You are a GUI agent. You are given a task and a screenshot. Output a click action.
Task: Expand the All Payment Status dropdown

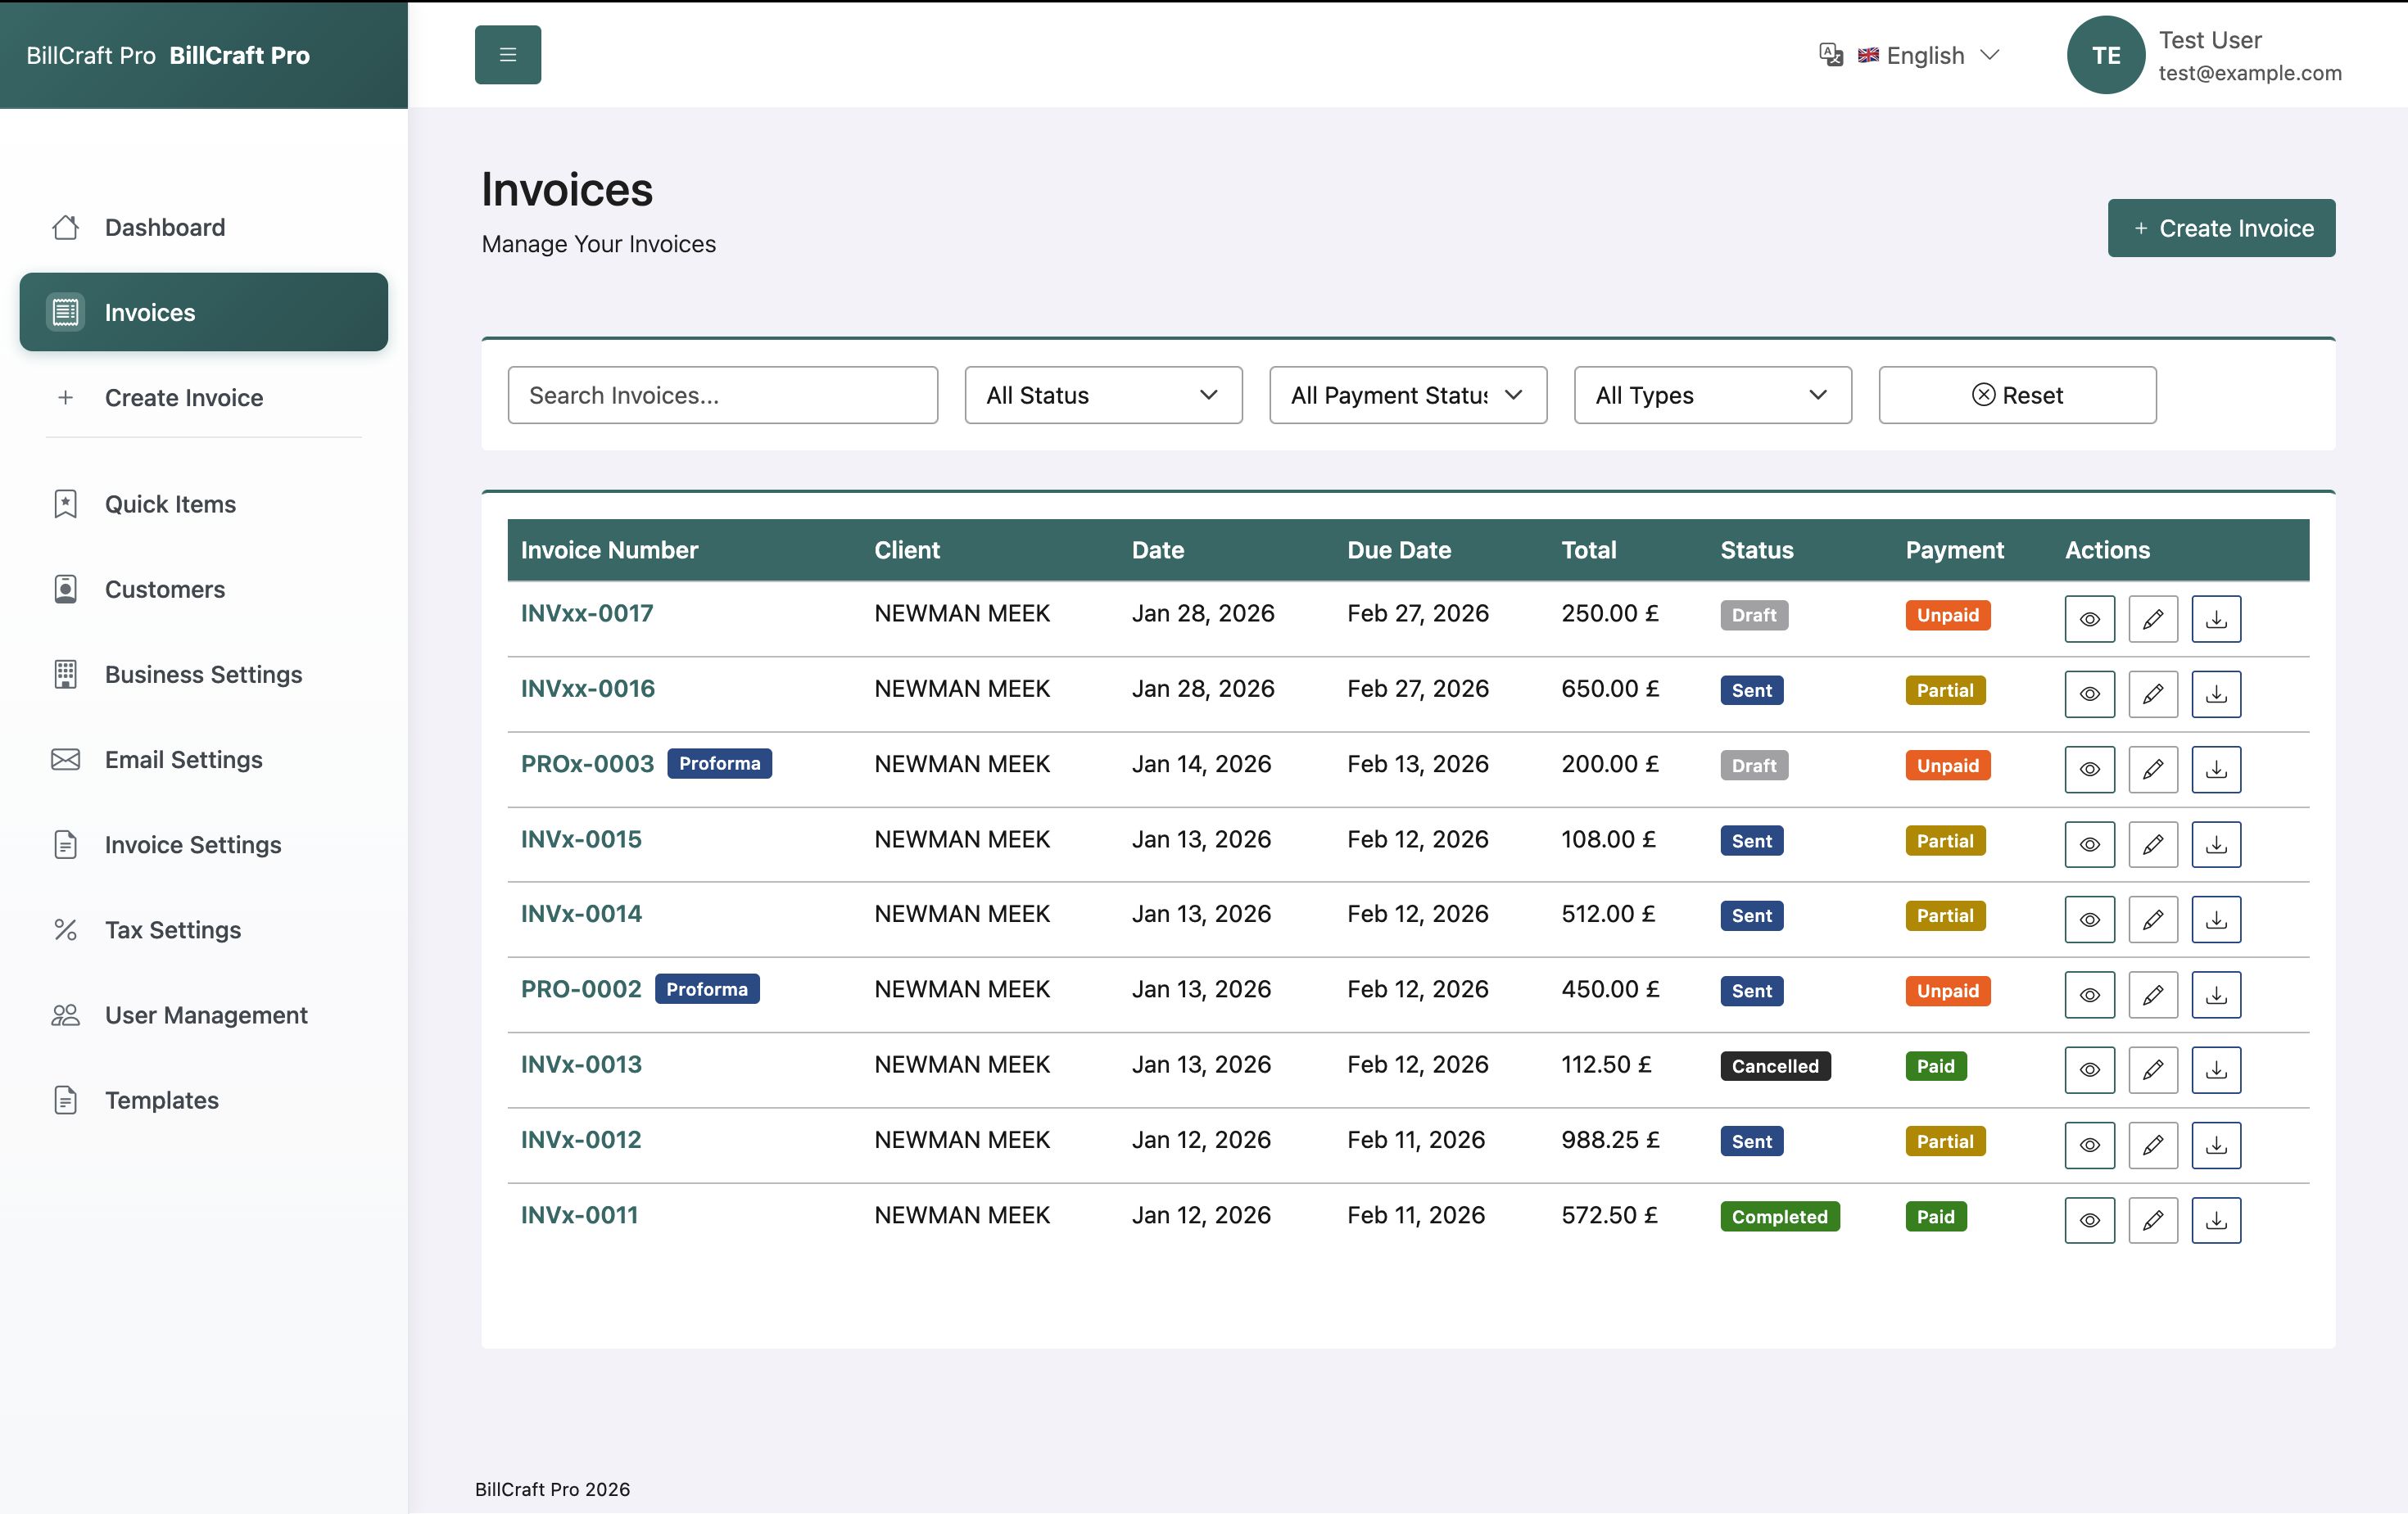[1407, 395]
